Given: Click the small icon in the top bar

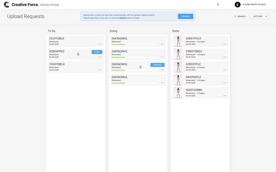Looking at the screenshot, I should 218,5.
